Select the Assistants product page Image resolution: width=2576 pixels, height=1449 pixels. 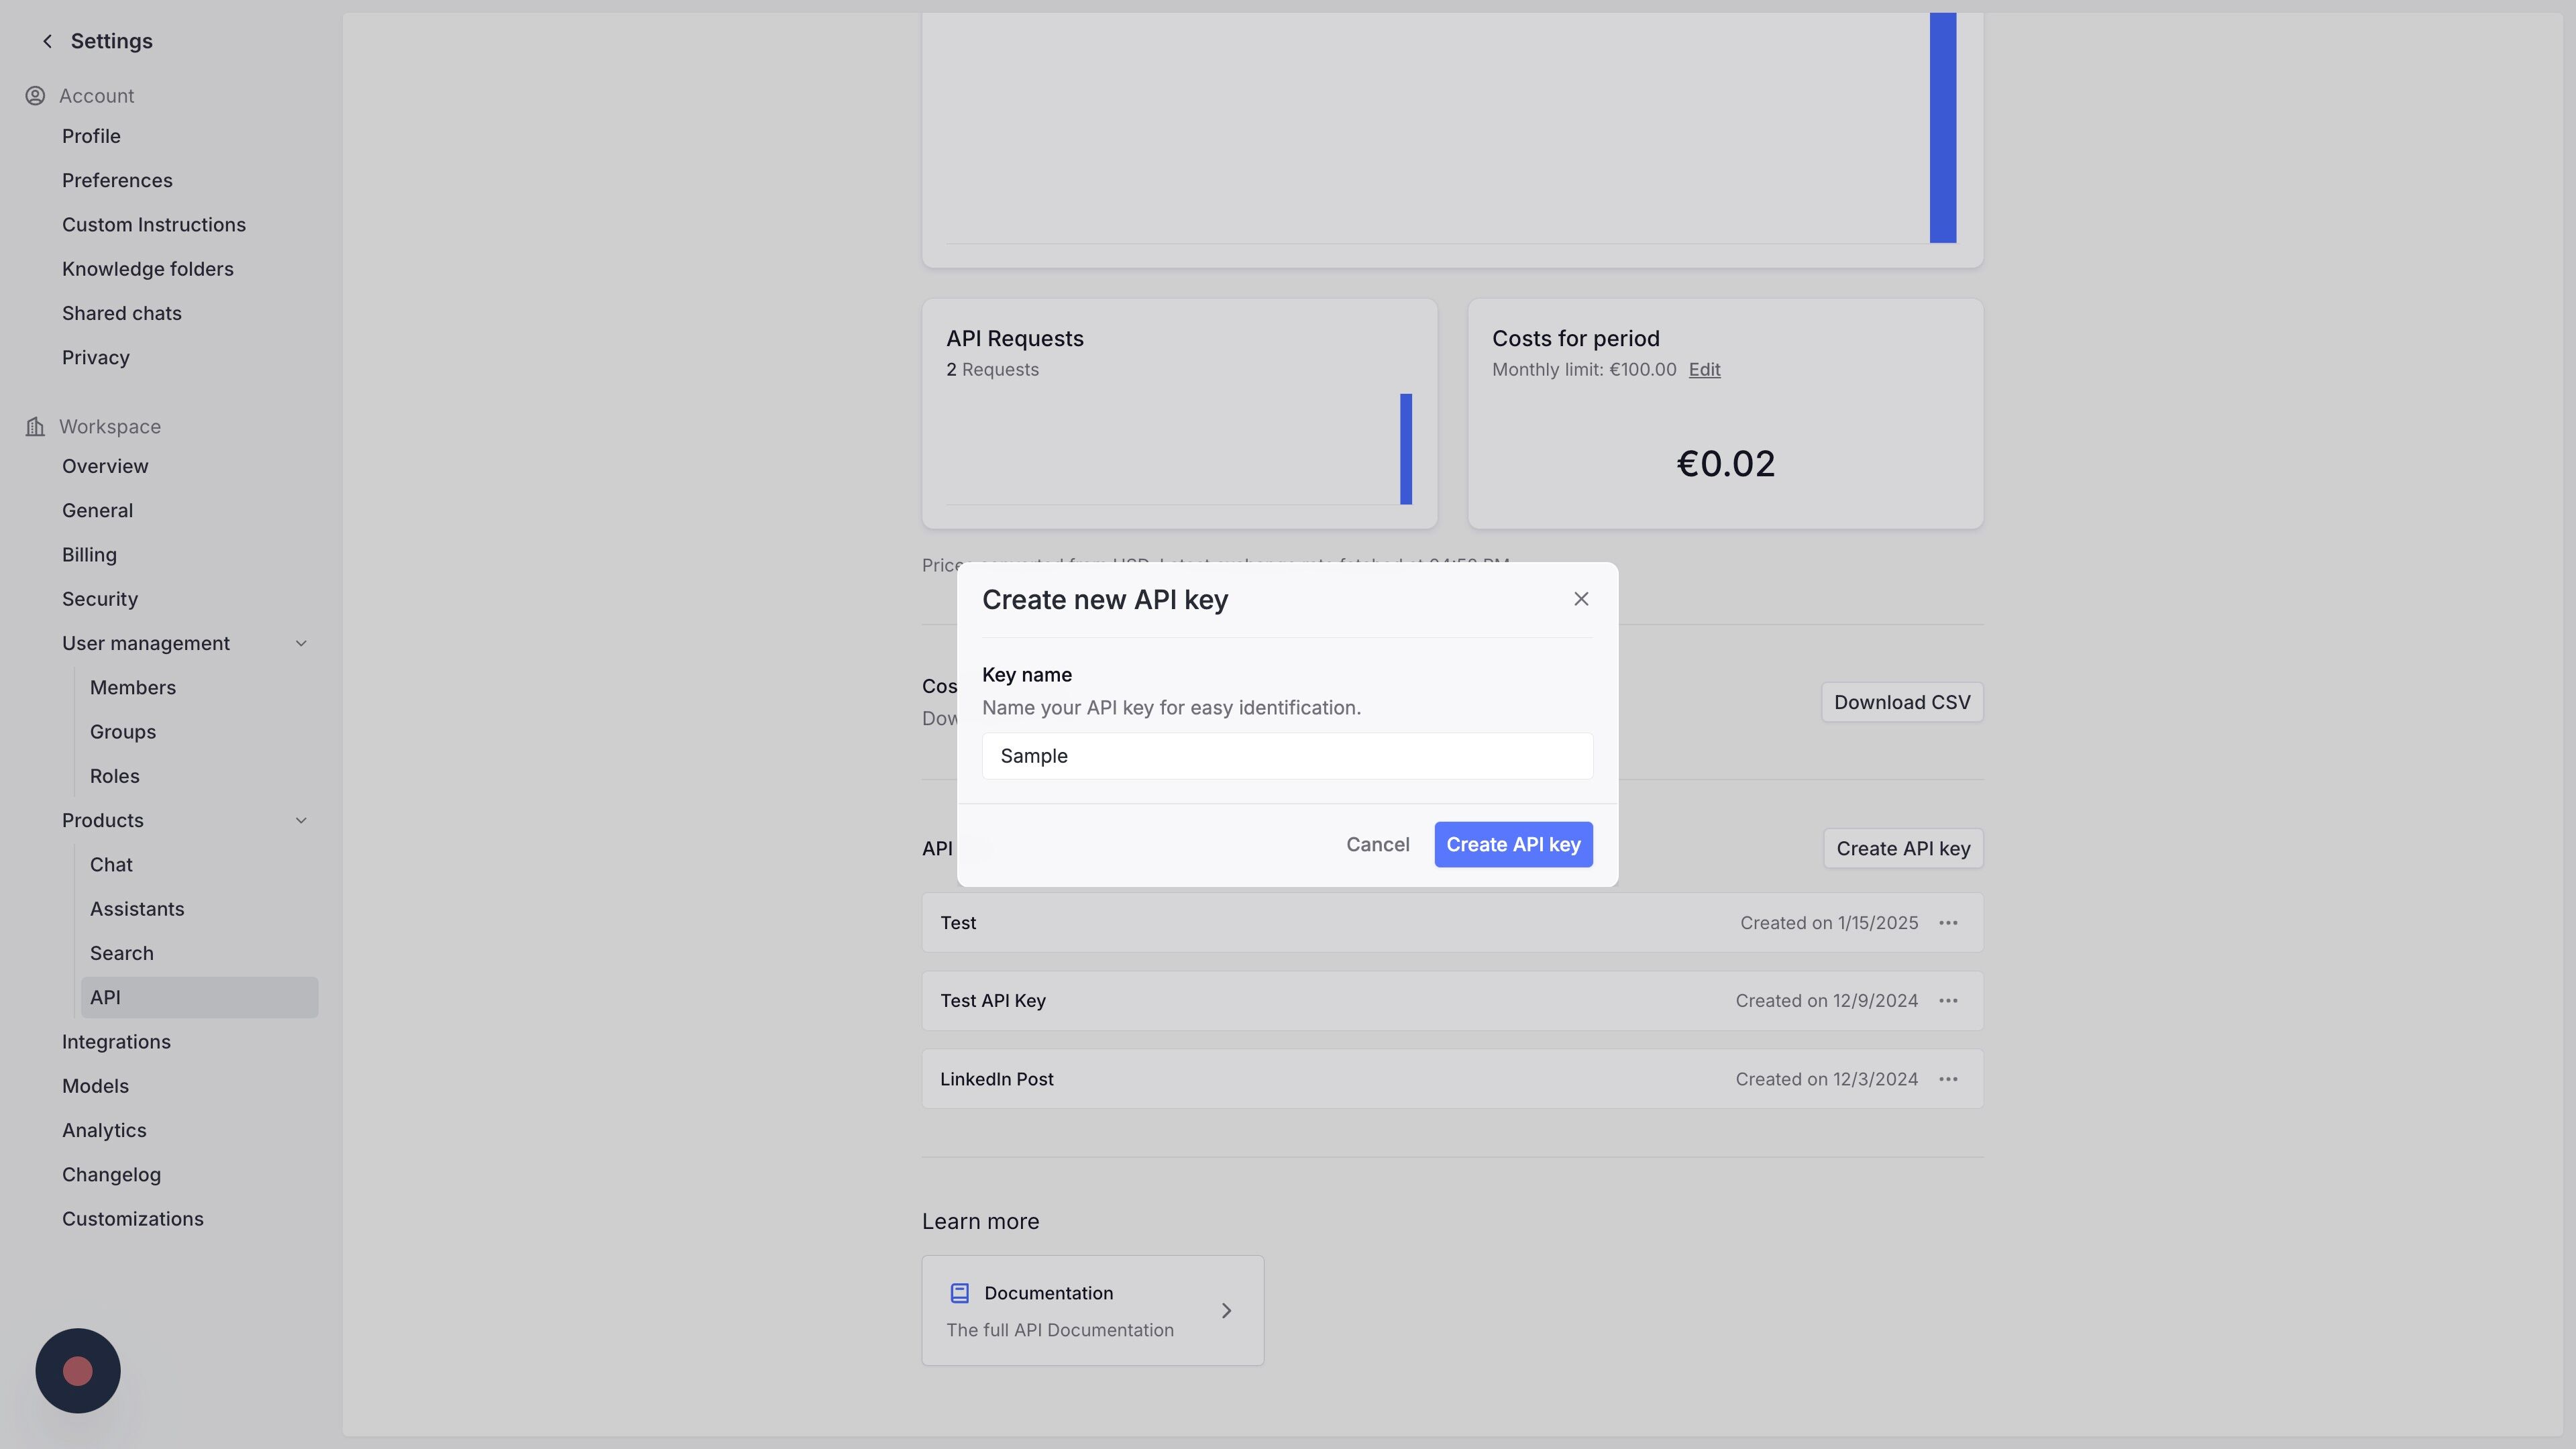click(x=137, y=909)
